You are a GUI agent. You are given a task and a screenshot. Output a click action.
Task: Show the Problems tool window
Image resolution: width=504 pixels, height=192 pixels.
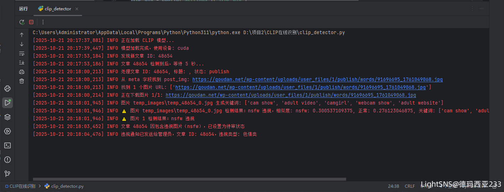click(7, 160)
